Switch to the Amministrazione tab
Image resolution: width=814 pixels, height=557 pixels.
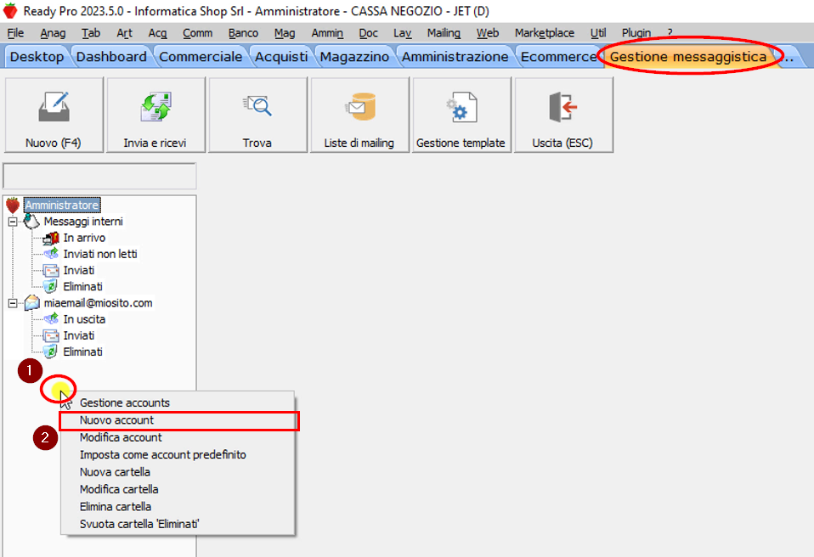(455, 57)
